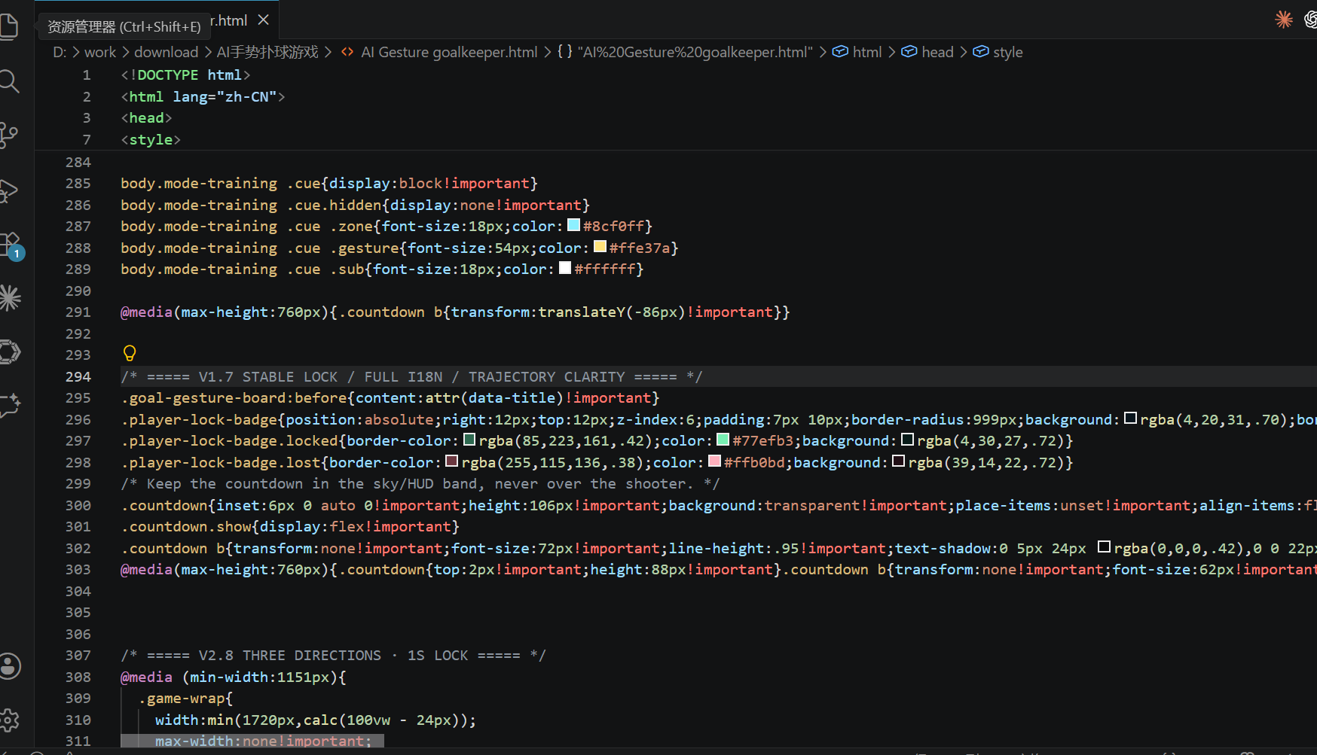Click ".game-wrap{" selector on line 309
This screenshot has width=1317, height=755.
[x=186, y=699]
